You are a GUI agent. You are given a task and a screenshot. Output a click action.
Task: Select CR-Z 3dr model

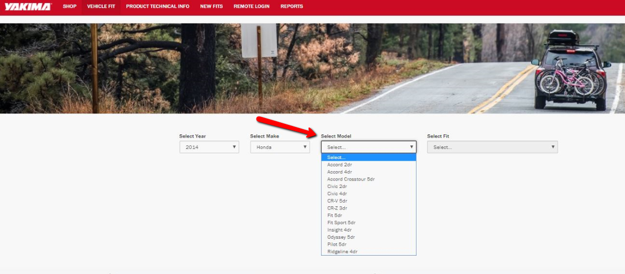coord(369,208)
